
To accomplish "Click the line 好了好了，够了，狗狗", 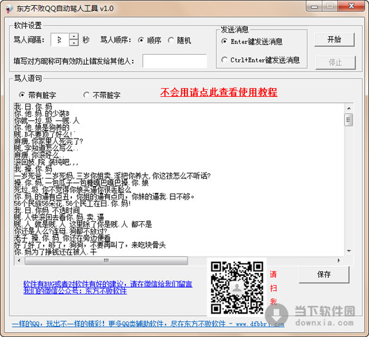I will coord(90,245).
